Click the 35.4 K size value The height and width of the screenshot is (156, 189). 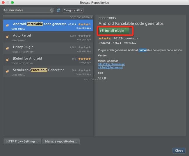click(x=102, y=78)
